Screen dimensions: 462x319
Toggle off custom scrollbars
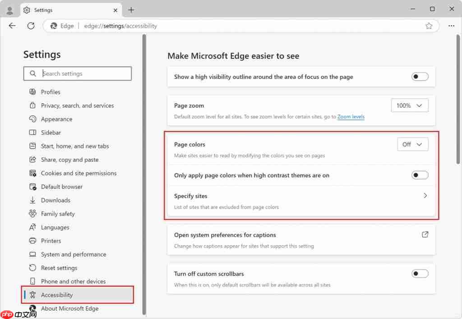pyautogui.click(x=420, y=273)
